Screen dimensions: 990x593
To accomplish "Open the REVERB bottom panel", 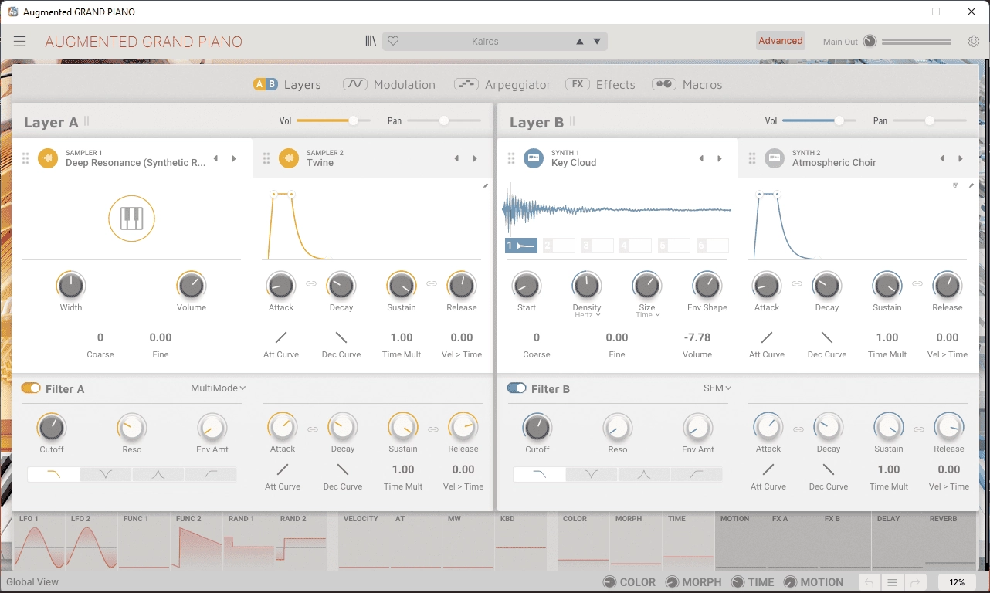I will pyautogui.click(x=951, y=541).
